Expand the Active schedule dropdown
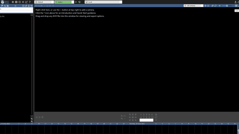This screenshot has height=134, width=239. pos(64,2)
